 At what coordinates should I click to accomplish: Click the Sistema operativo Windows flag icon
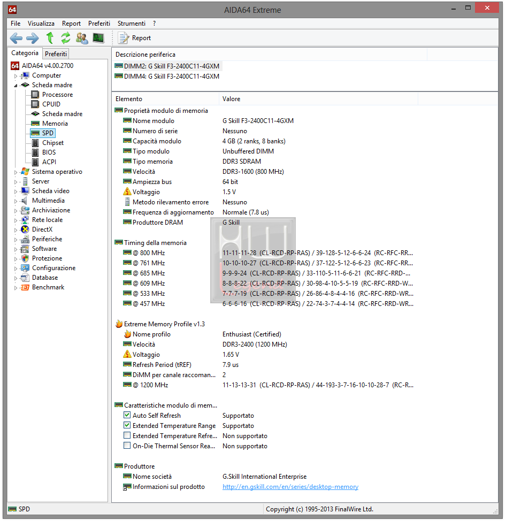pyautogui.click(x=25, y=172)
